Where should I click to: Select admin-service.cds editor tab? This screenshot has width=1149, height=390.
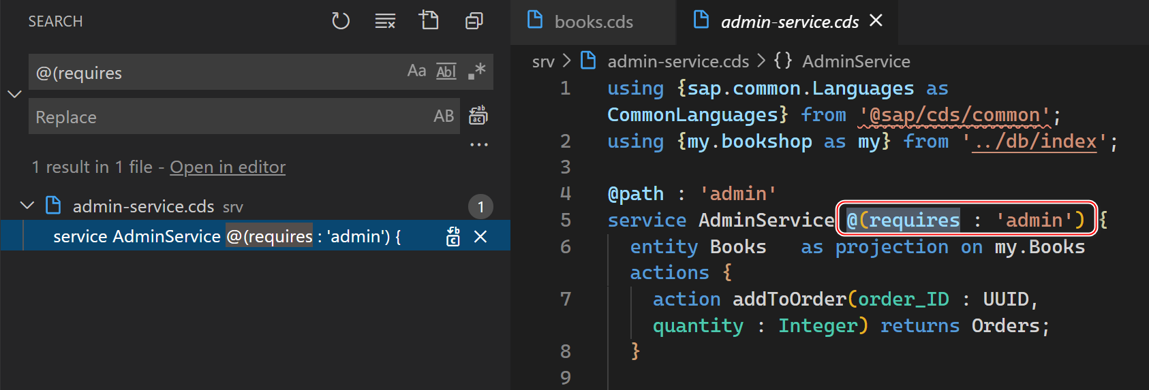(x=789, y=22)
